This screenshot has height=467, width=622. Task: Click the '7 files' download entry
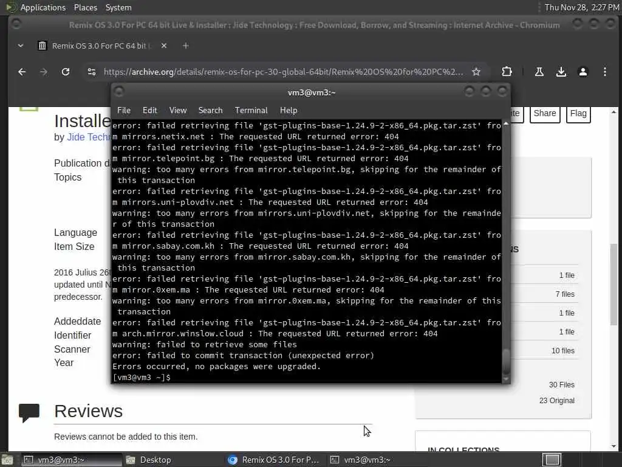565,294
